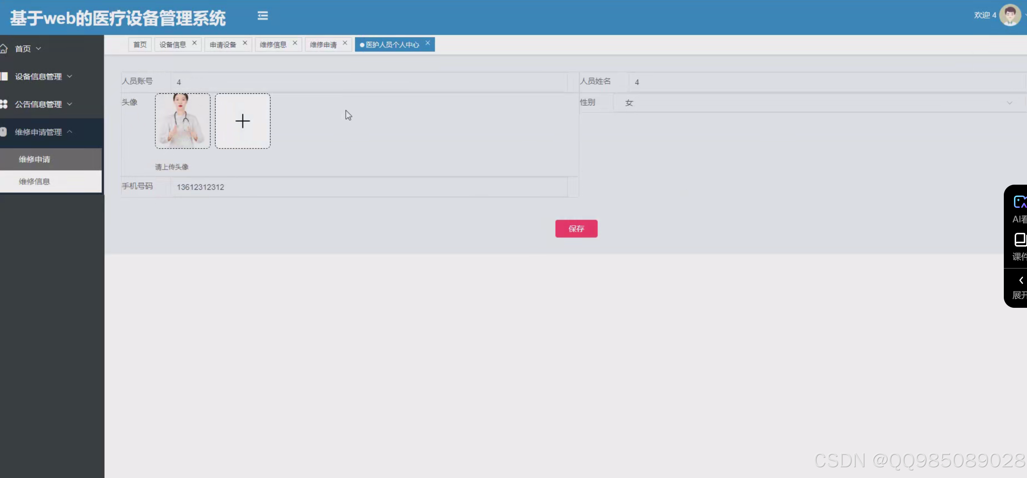
Task: Select 维修申请 submenu item in sidebar
Action: (x=34, y=159)
